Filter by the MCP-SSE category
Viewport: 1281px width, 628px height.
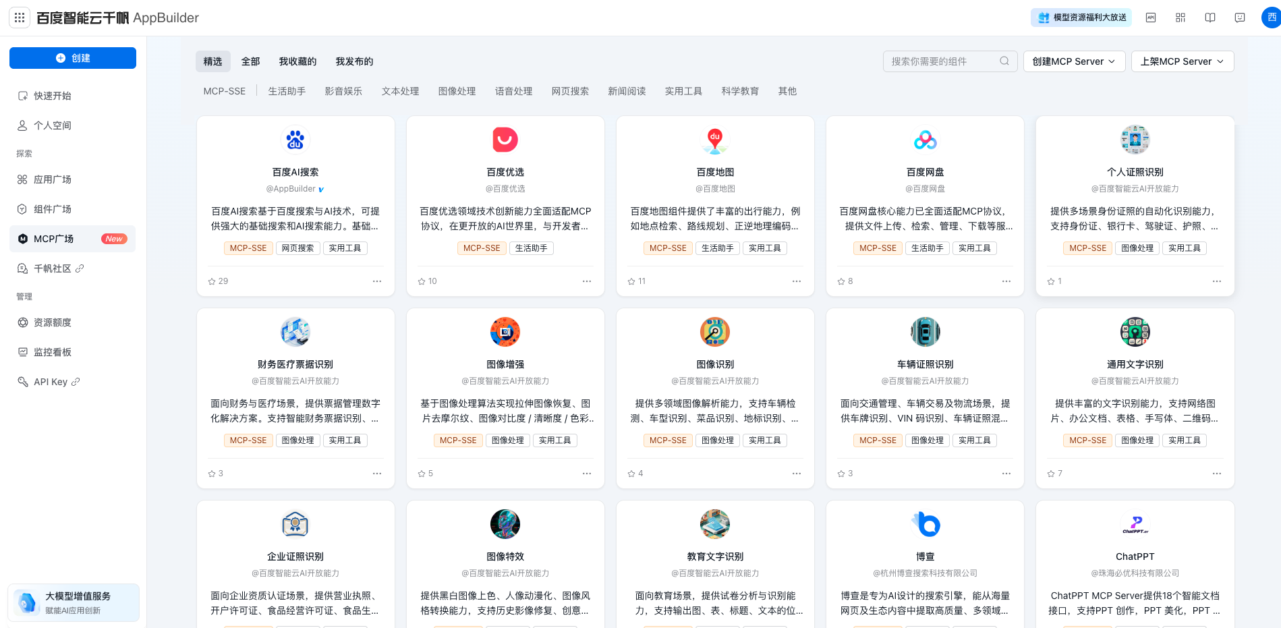(225, 91)
